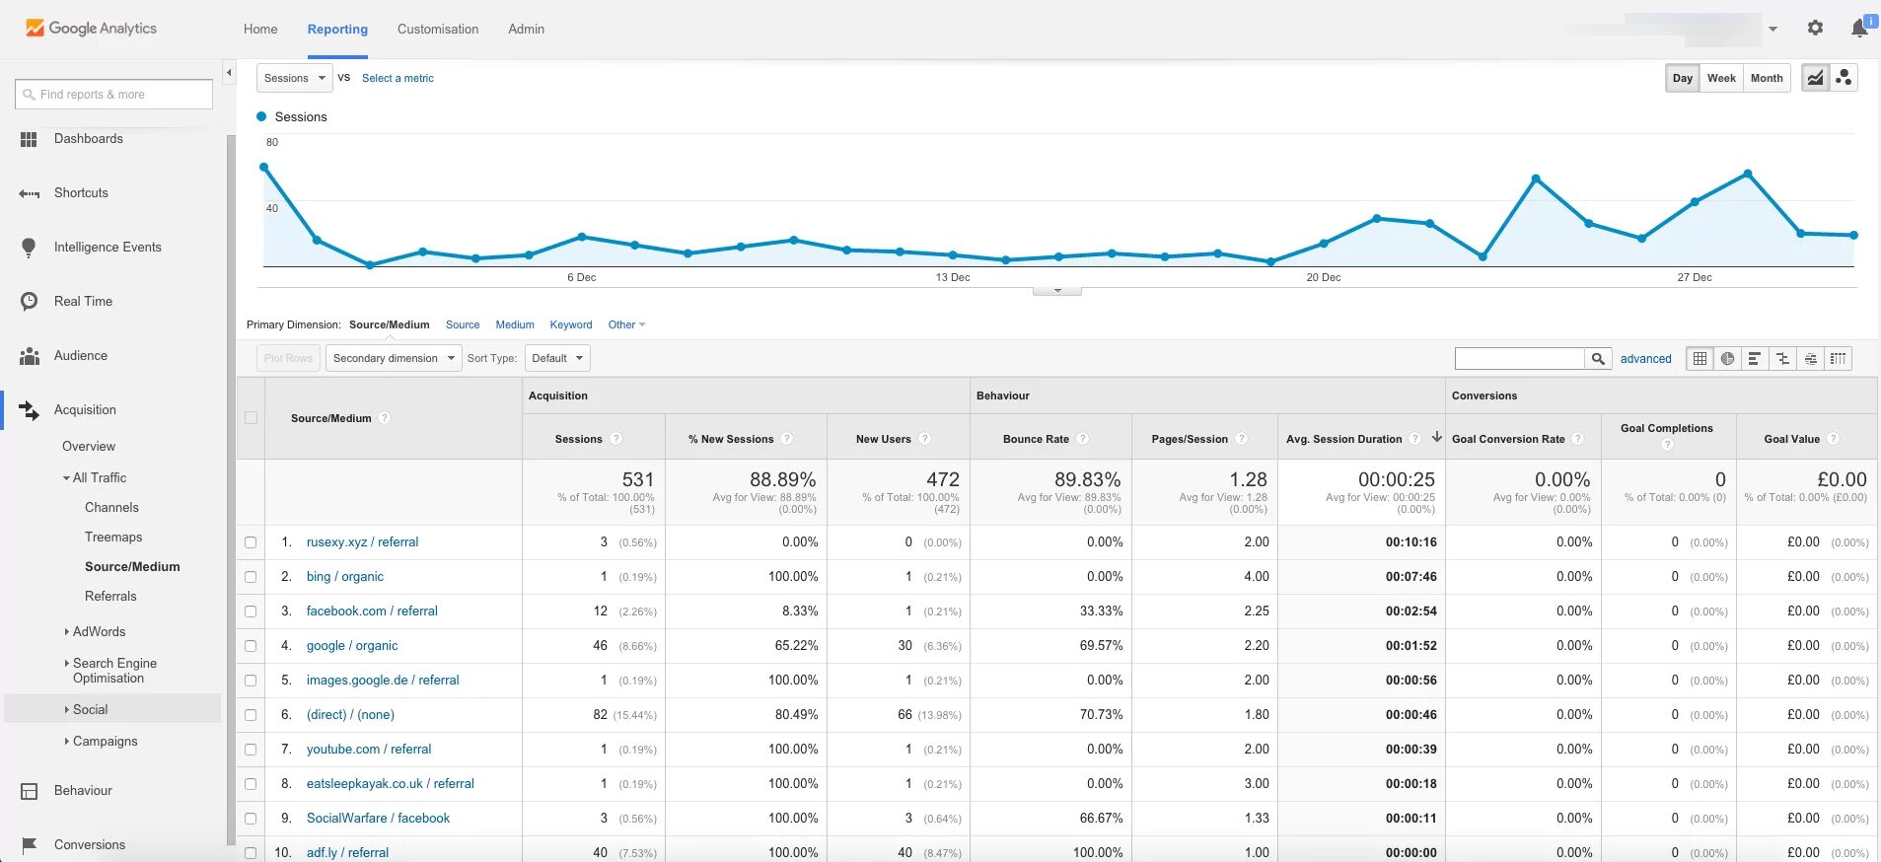Tick checkbox for (direct) / (none) row
The image size is (1881, 862).
point(251,715)
